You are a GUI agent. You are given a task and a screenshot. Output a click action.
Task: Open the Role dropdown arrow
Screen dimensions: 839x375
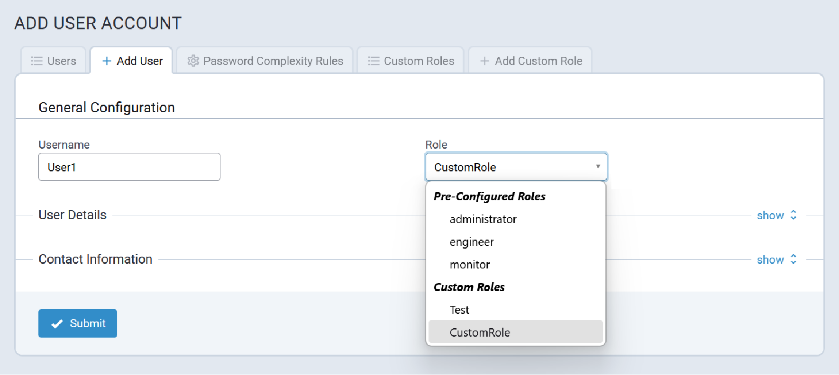[x=598, y=167]
